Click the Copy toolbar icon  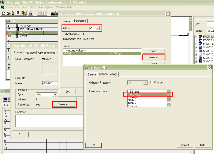click(x=40, y=13)
